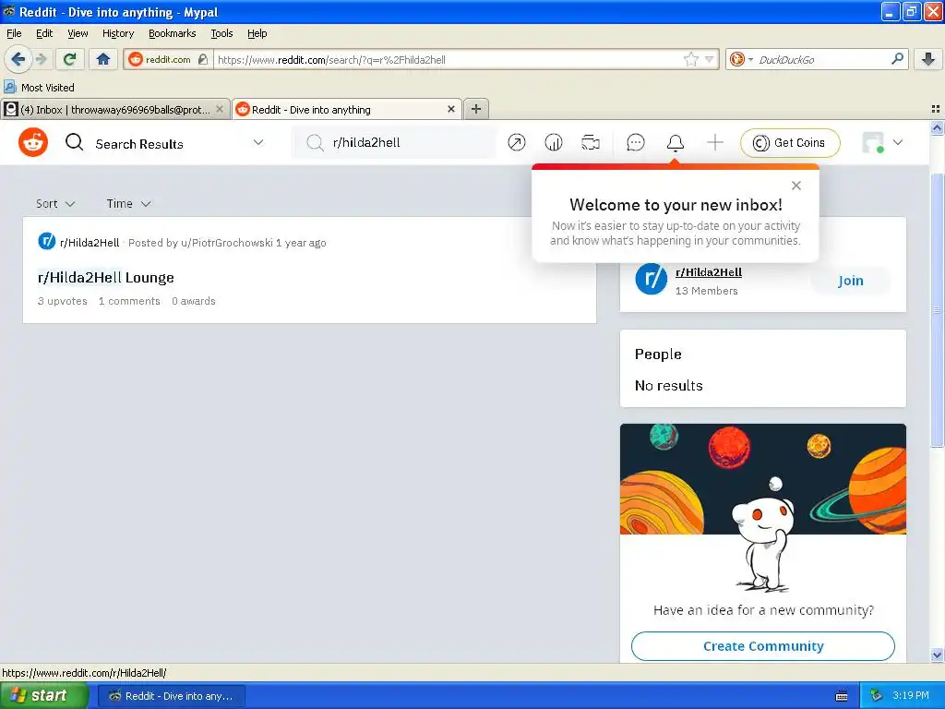Open the Help menu
Viewport: 945px width, 709px height.
(257, 33)
